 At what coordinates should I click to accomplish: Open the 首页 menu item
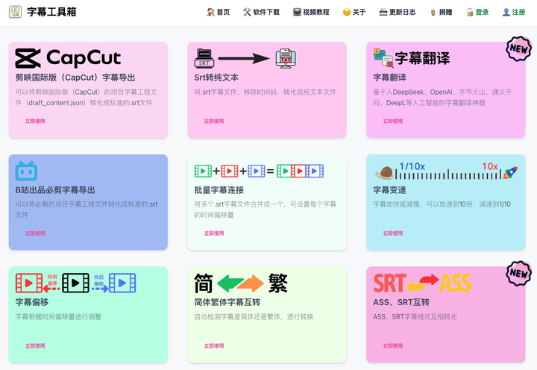coord(219,13)
